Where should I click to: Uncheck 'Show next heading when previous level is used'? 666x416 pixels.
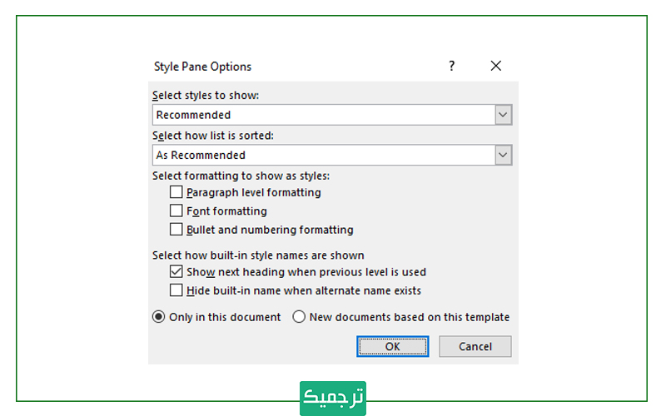click(x=176, y=271)
